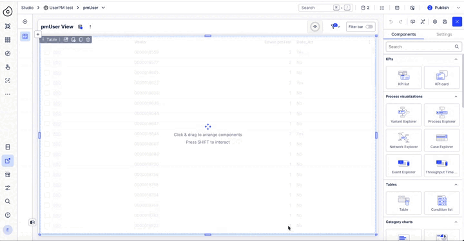Screen dimensions: 464x241
Task: Click the variables X icon in editor toolbar
Action: pyautogui.click(x=423, y=22)
